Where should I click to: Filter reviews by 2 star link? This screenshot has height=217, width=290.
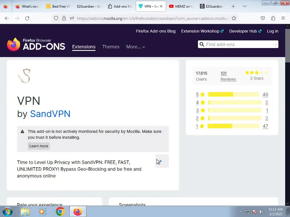coord(200,118)
